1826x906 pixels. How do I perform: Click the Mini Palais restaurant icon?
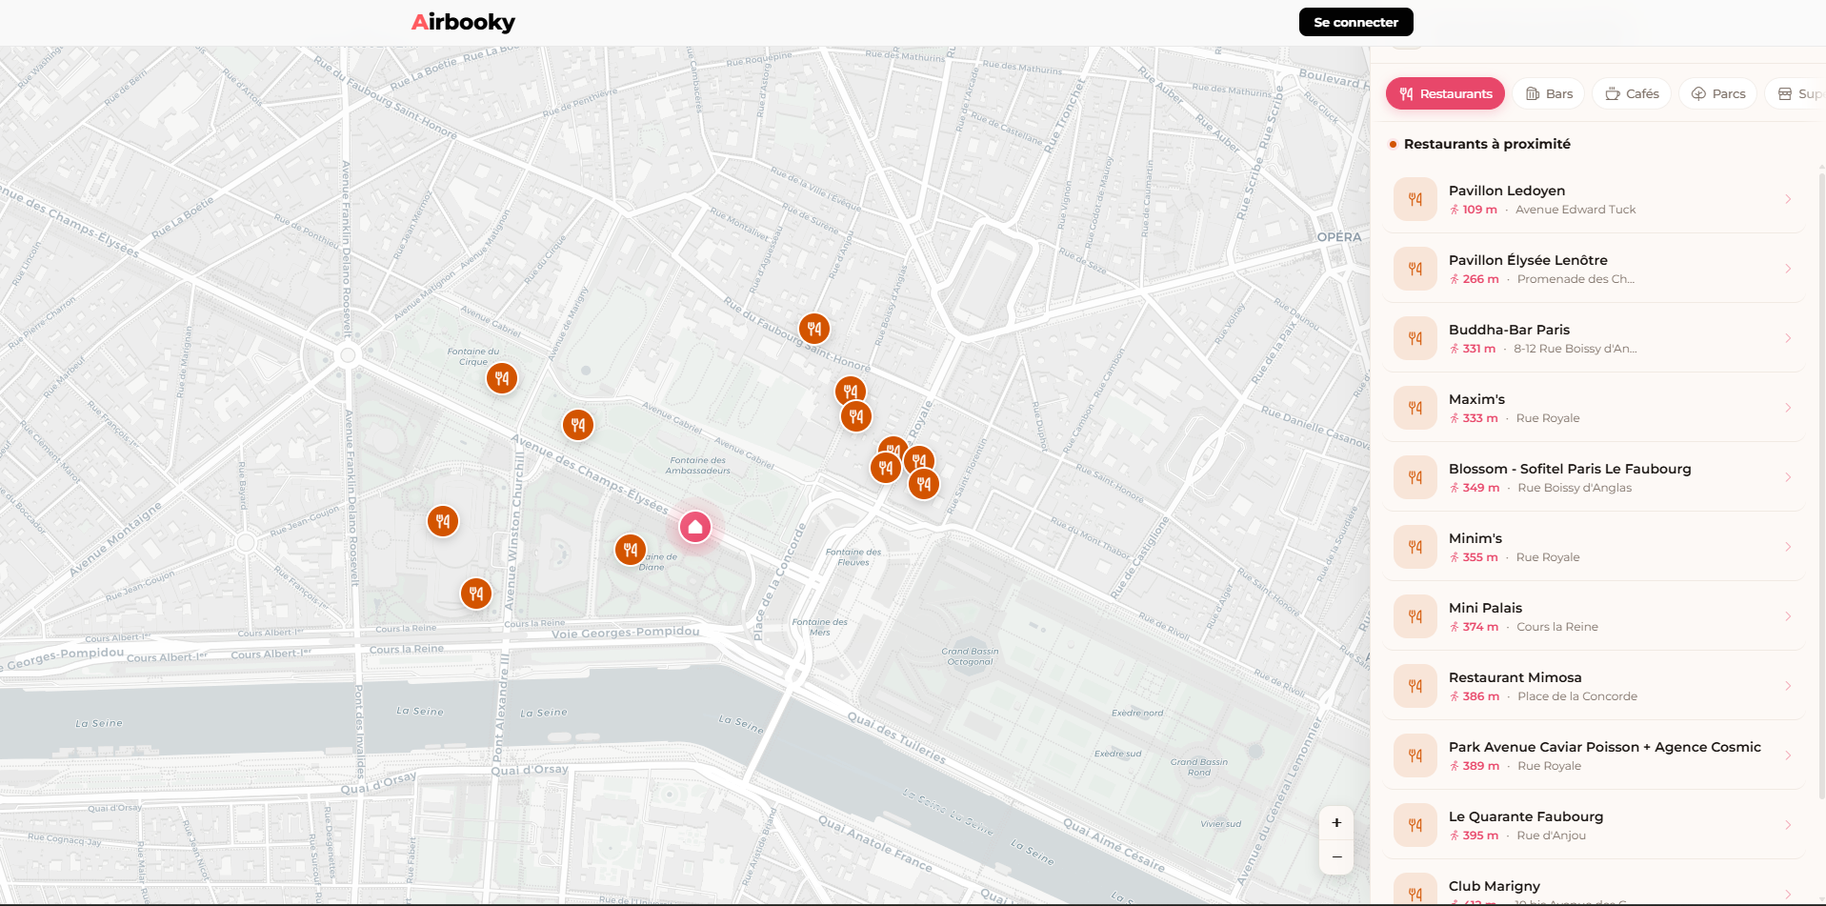pyautogui.click(x=1415, y=616)
